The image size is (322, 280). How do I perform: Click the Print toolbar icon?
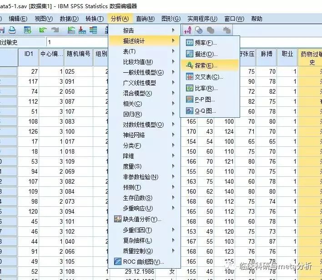click(x=12, y=30)
